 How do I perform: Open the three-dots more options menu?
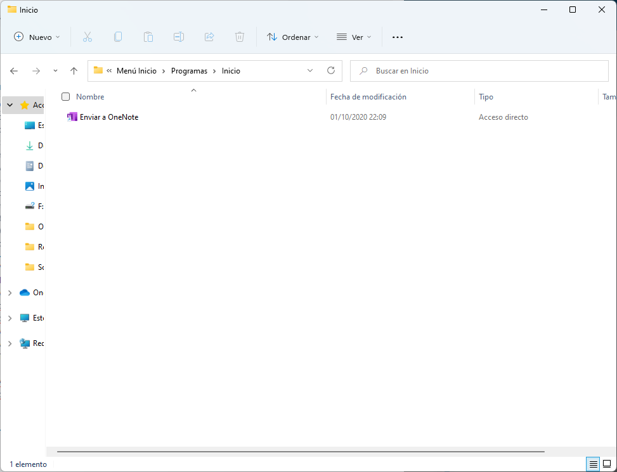tap(398, 37)
